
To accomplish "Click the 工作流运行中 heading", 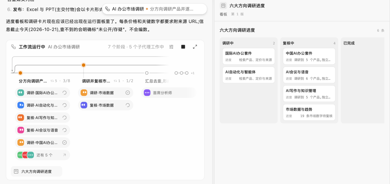I will click(x=32, y=46).
